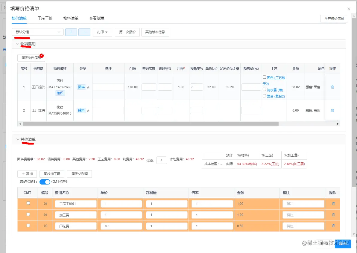This screenshot has width=357, height=253.
Task: Click the 跳码量 field in 加工费 row
Action: click(167, 215)
